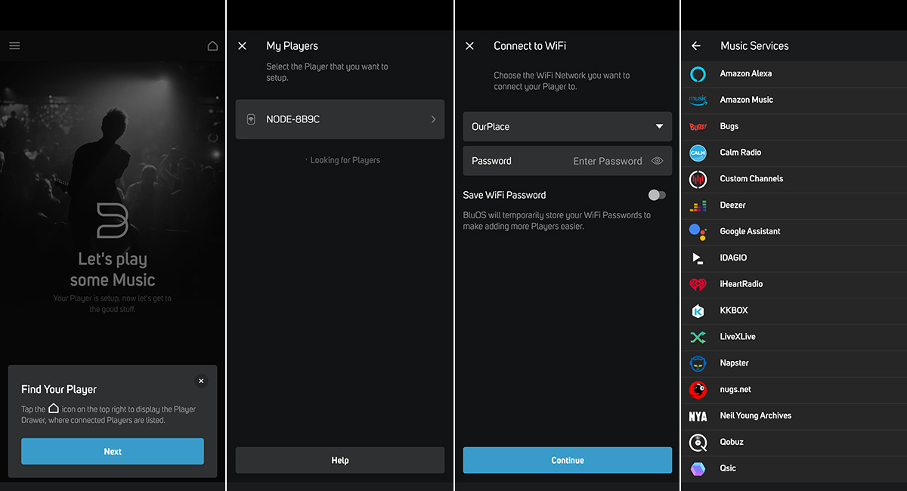Tap the Napster icon

698,363
